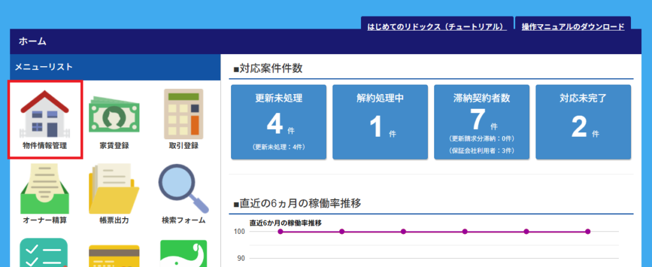Click the leftmost data point on the occupancy chart
652x267 pixels.
coord(280,231)
